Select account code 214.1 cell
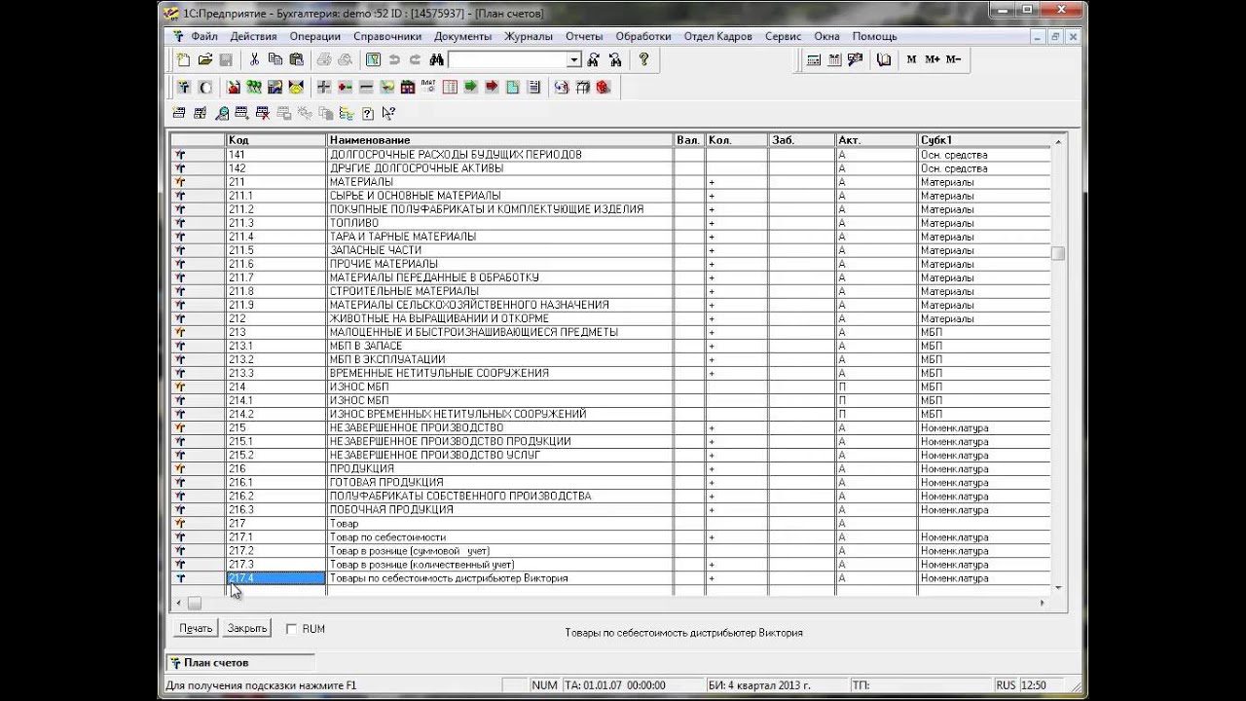The height and width of the screenshot is (701, 1246). coord(275,400)
